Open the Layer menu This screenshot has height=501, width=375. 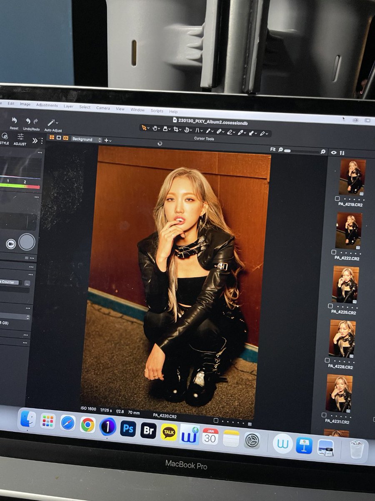pyautogui.click(x=68, y=106)
